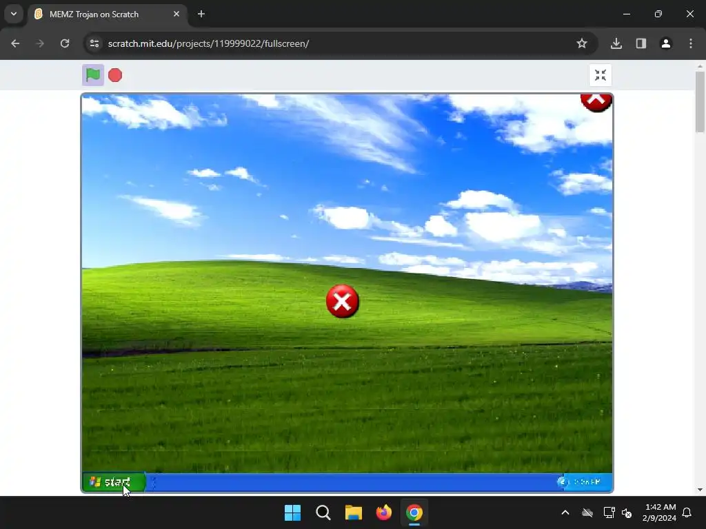Open network and display tray icon
The width and height of the screenshot is (706, 529).
(609, 512)
